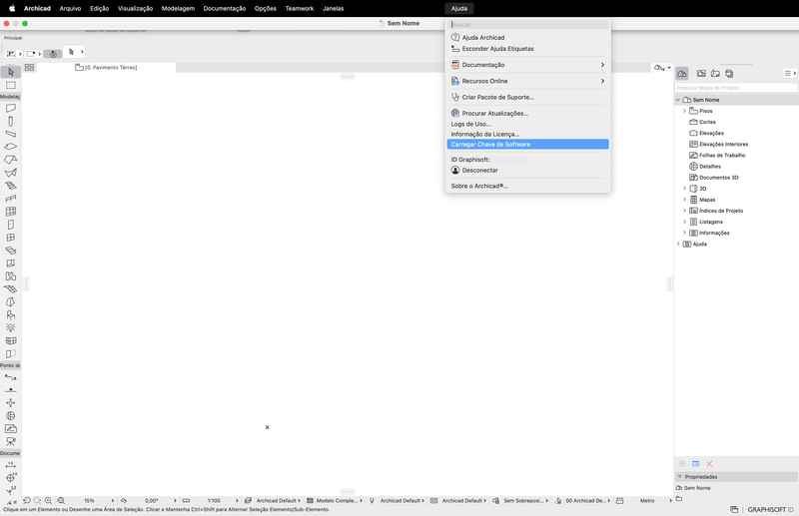799x516 pixels.
Task: Toggle the Project Map navigator button
Action: point(682,73)
